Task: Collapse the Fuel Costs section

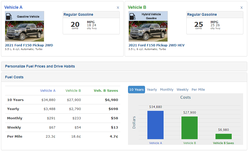Action: pyautogui.click(x=14, y=77)
